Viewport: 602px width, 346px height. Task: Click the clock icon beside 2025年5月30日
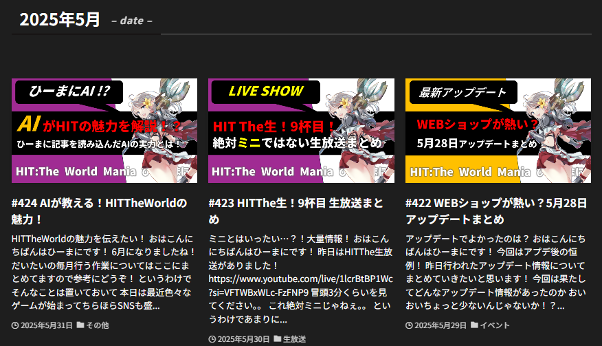click(x=212, y=339)
